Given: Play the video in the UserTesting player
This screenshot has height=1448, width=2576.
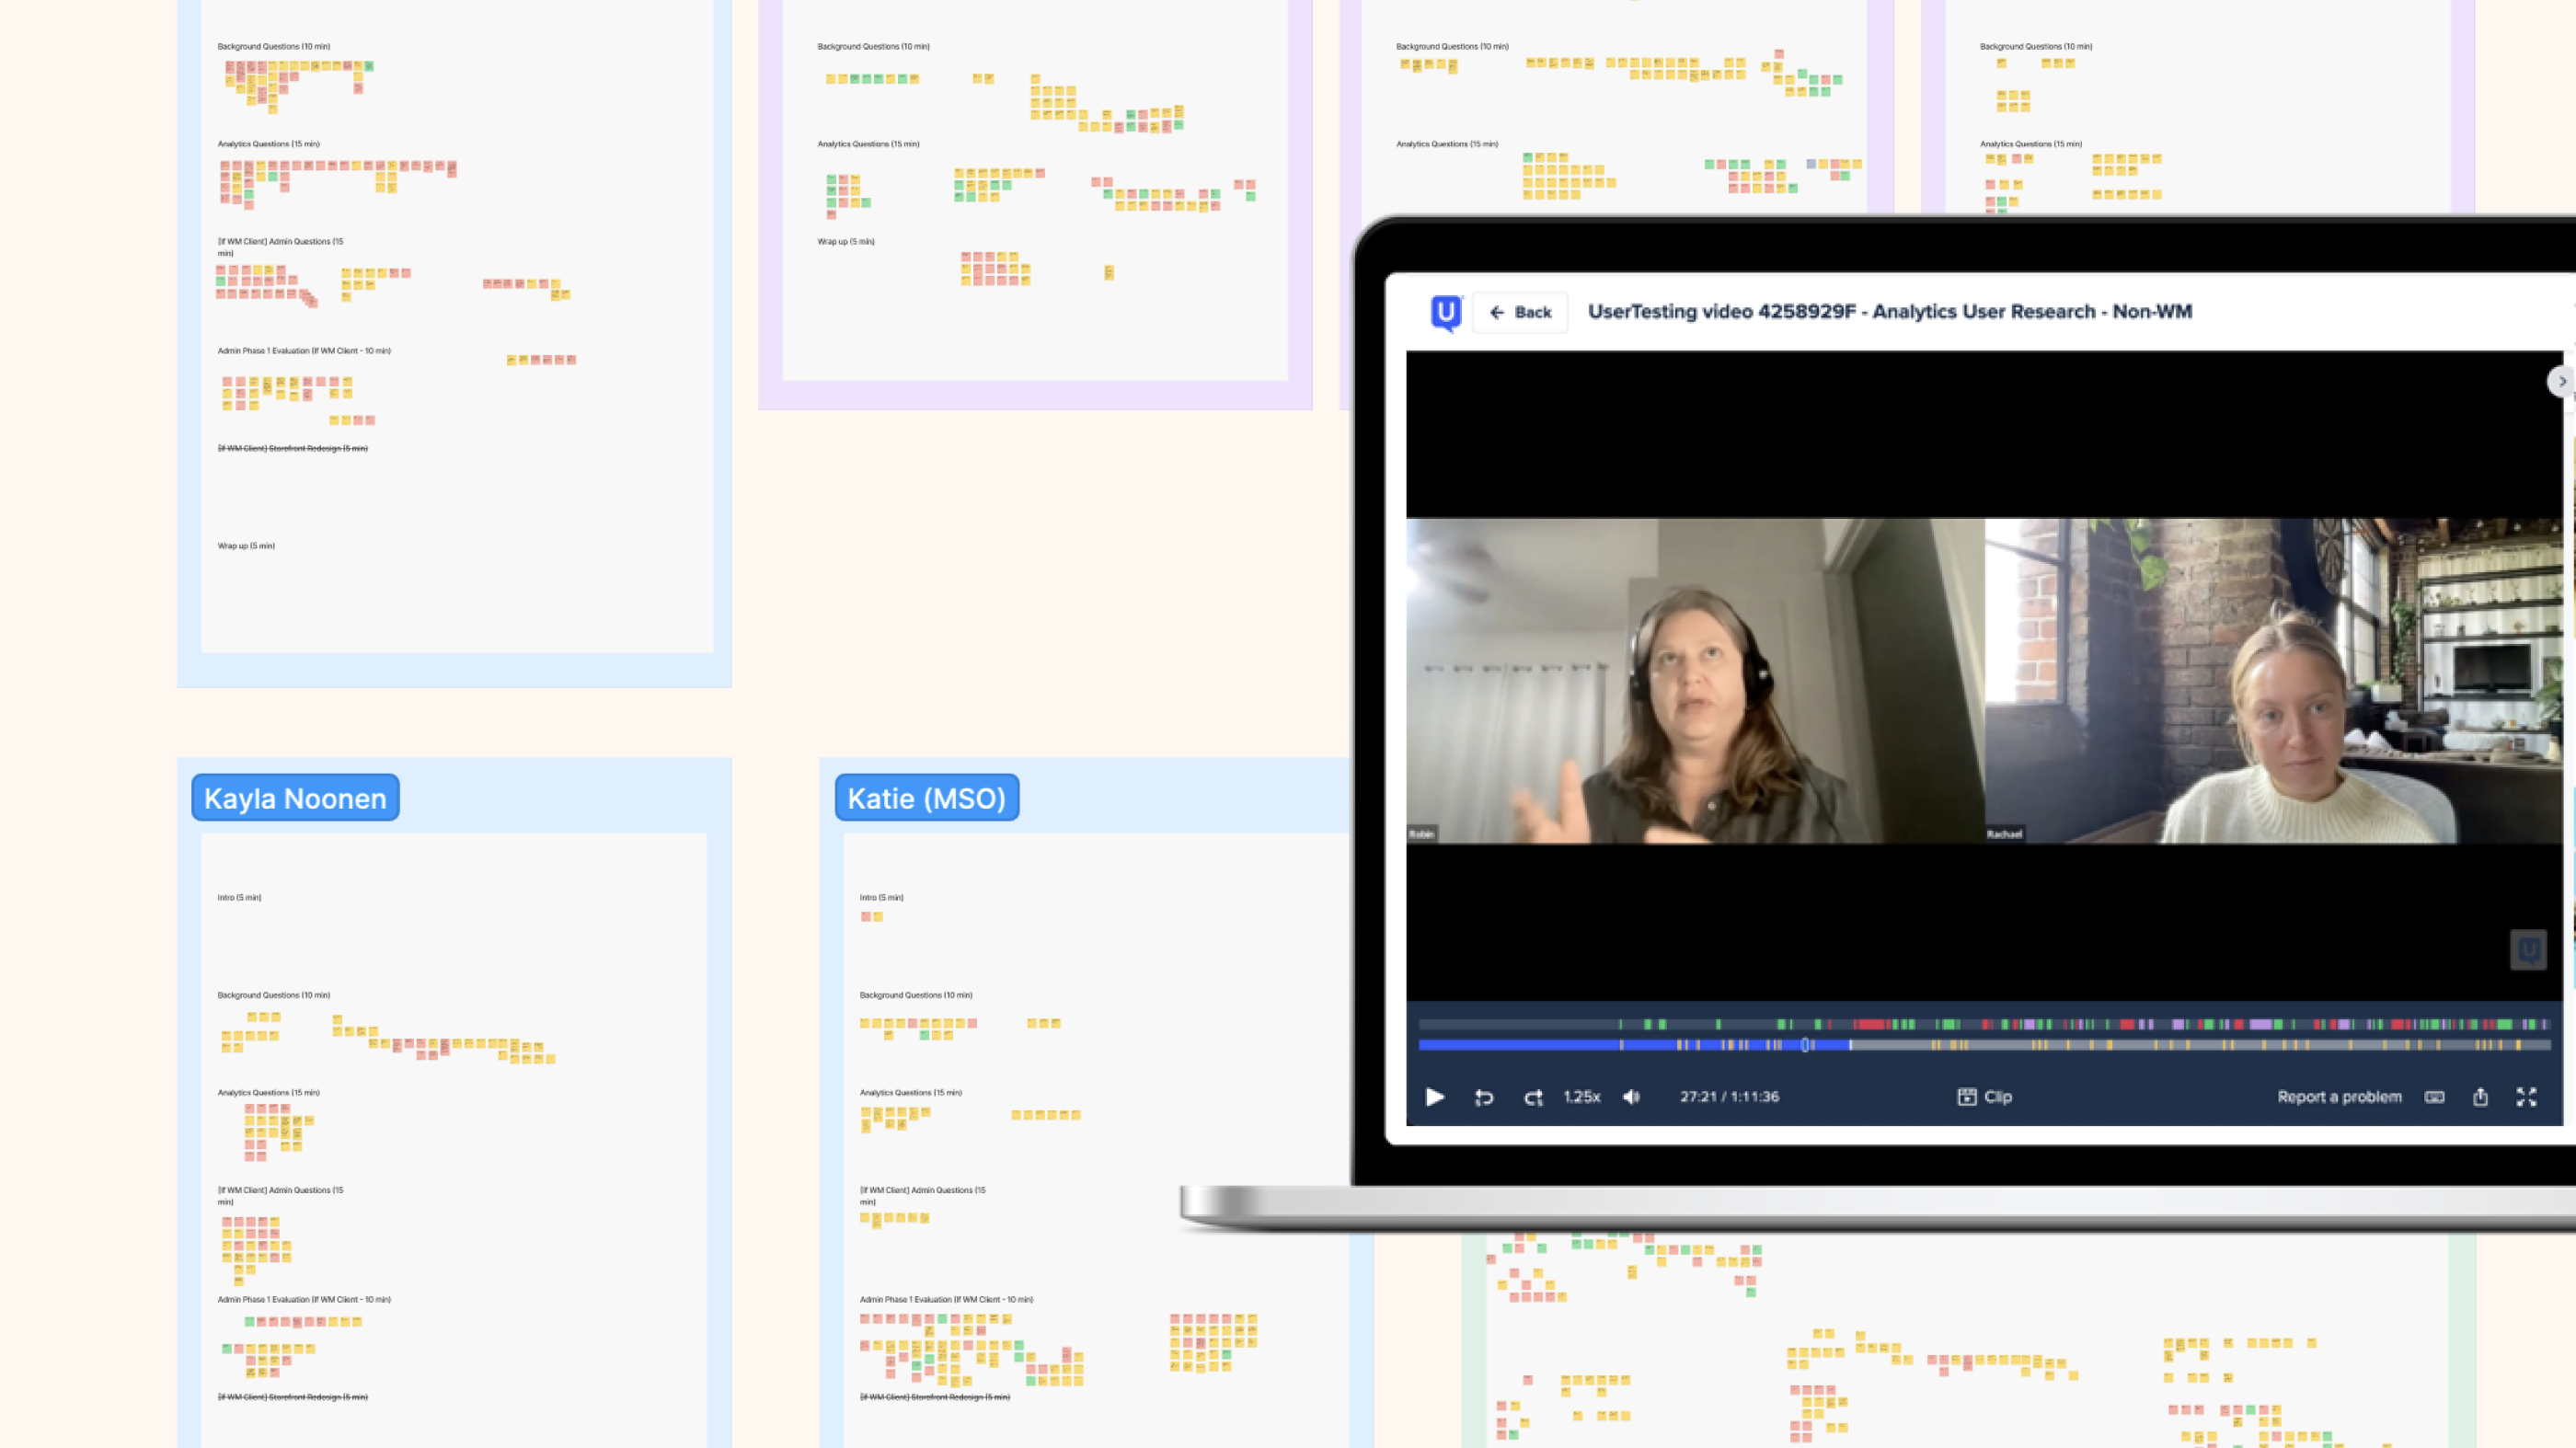Looking at the screenshot, I should coord(1435,1097).
